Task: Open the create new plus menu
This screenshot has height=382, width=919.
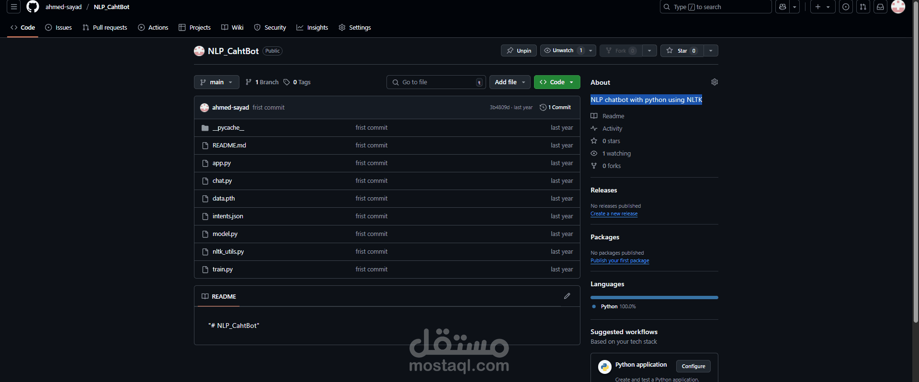Action: pyautogui.click(x=823, y=7)
